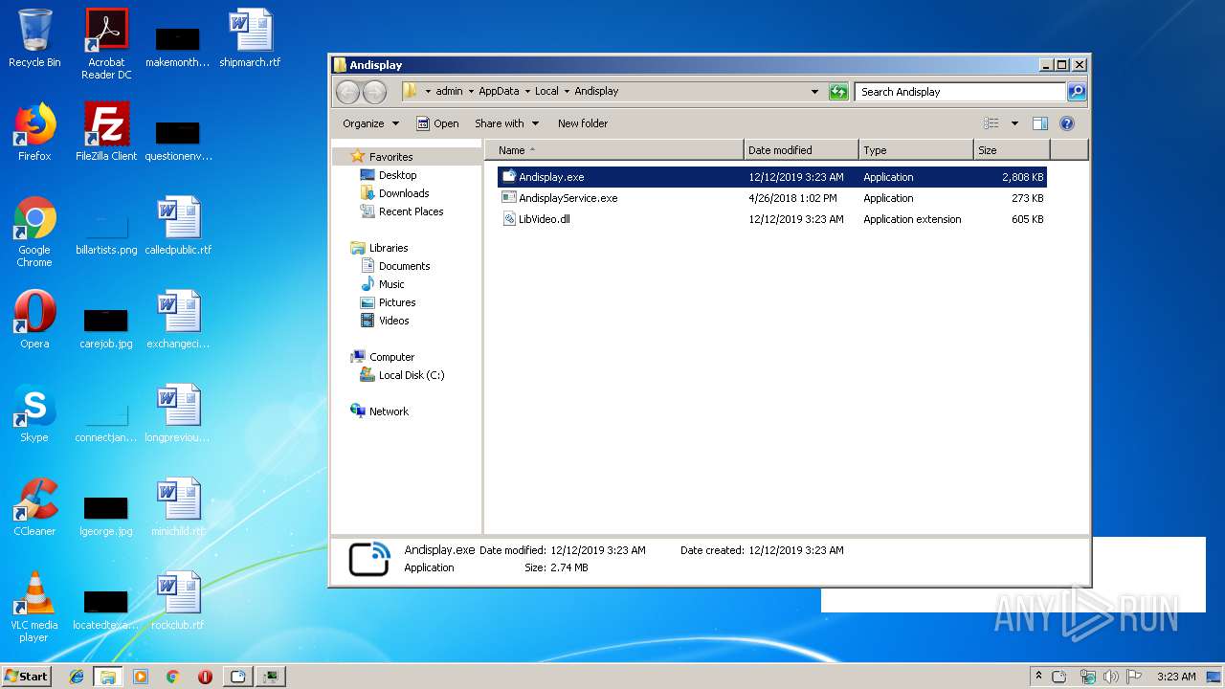Viewport: 1225px width, 689px height.
Task: Click the explorer Back navigation arrow
Action: pyautogui.click(x=347, y=92)
